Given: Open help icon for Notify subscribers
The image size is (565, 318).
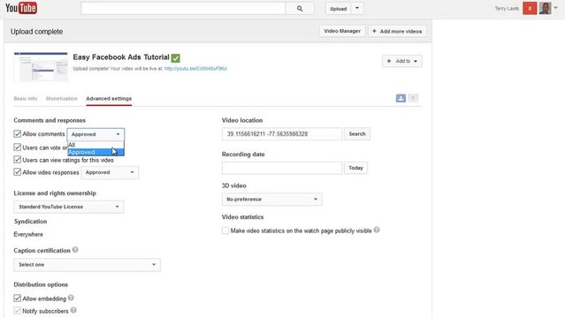Looking at the screenshot, I should 73,310.
